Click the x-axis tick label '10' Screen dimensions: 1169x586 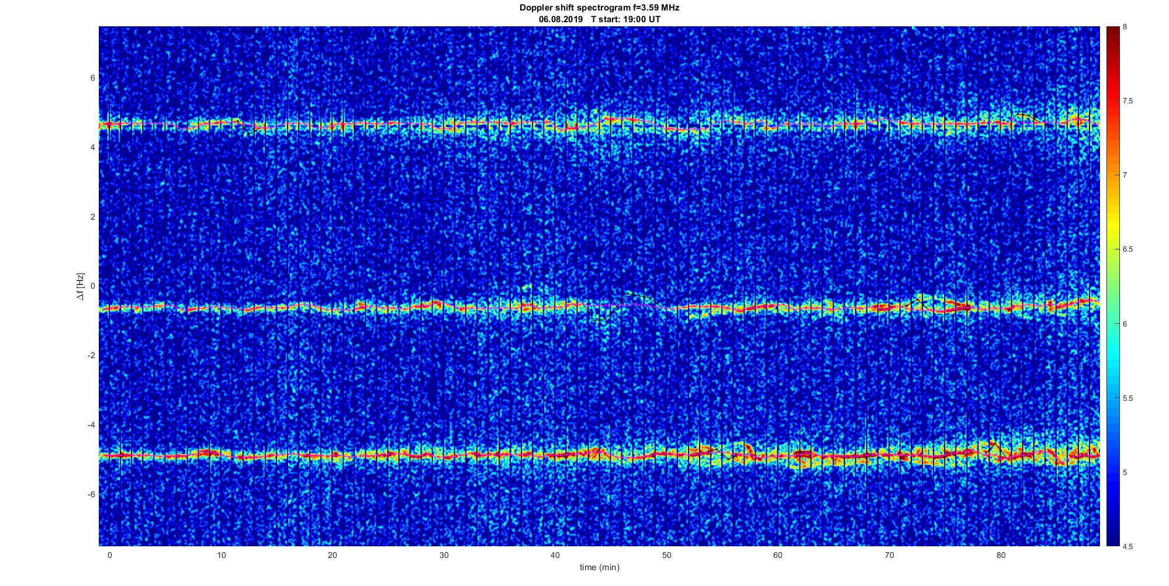(x=221, y=554)
